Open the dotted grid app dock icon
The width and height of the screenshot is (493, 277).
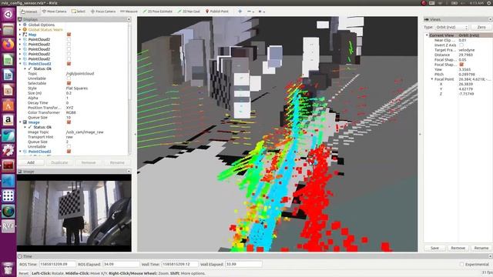(8, 196)
